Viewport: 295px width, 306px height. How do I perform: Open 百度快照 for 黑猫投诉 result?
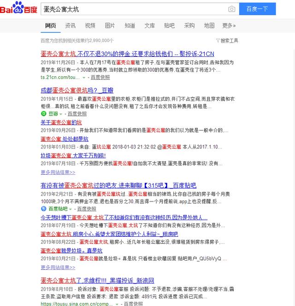[133, 304]
